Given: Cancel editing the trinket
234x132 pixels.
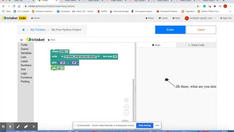Looking at the screenshot, I should click(x=201, y=30).
